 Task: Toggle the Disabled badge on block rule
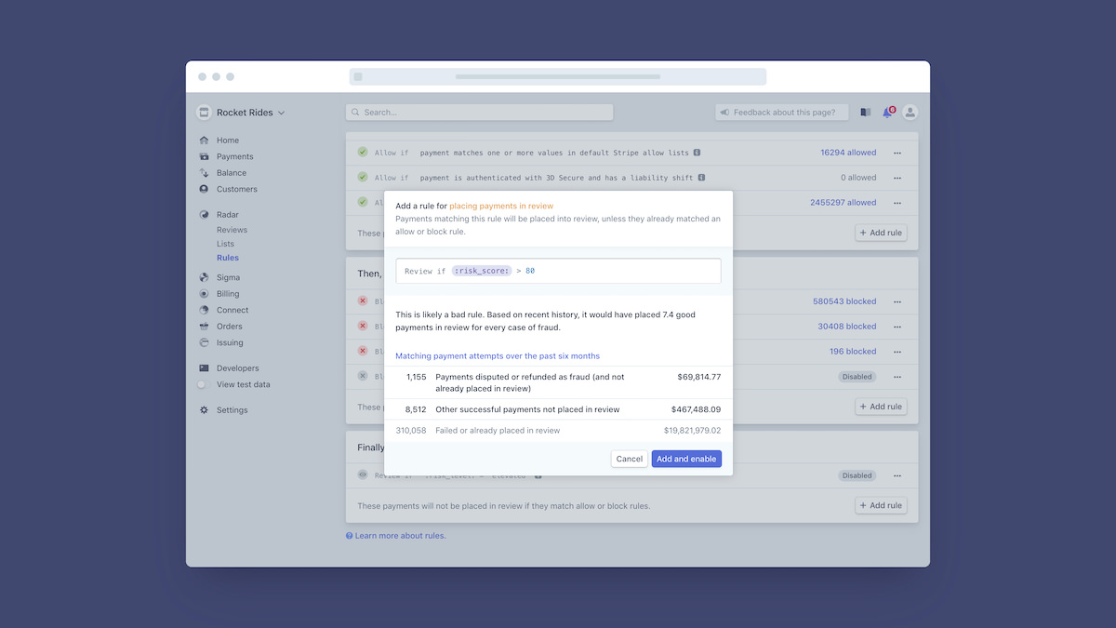point(857,377)
